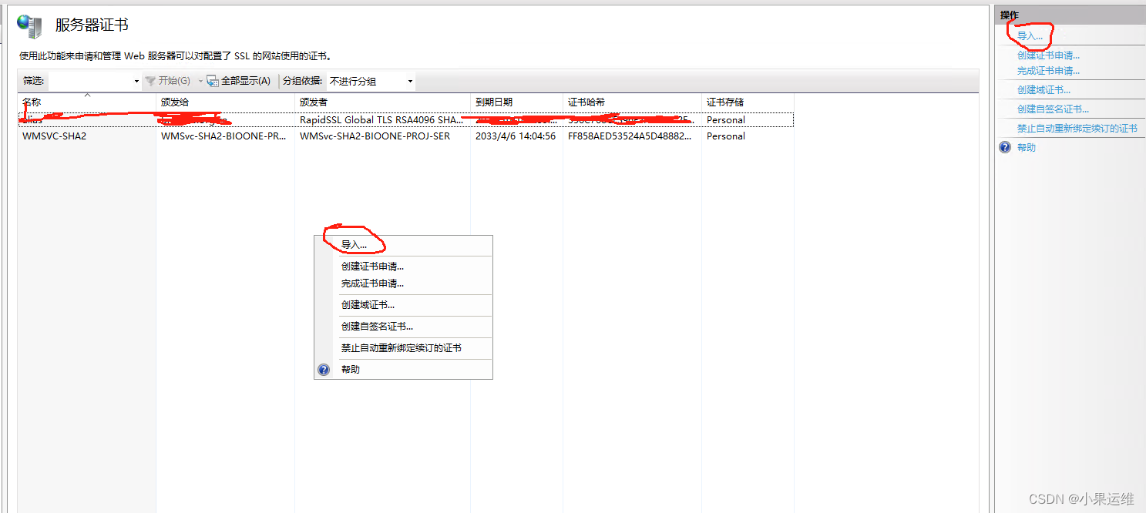Screen dimensions: 1146x513
Task: Click 禁止自动重新绑定续订的证书 in Actions pane
Action: [1077, 129]
